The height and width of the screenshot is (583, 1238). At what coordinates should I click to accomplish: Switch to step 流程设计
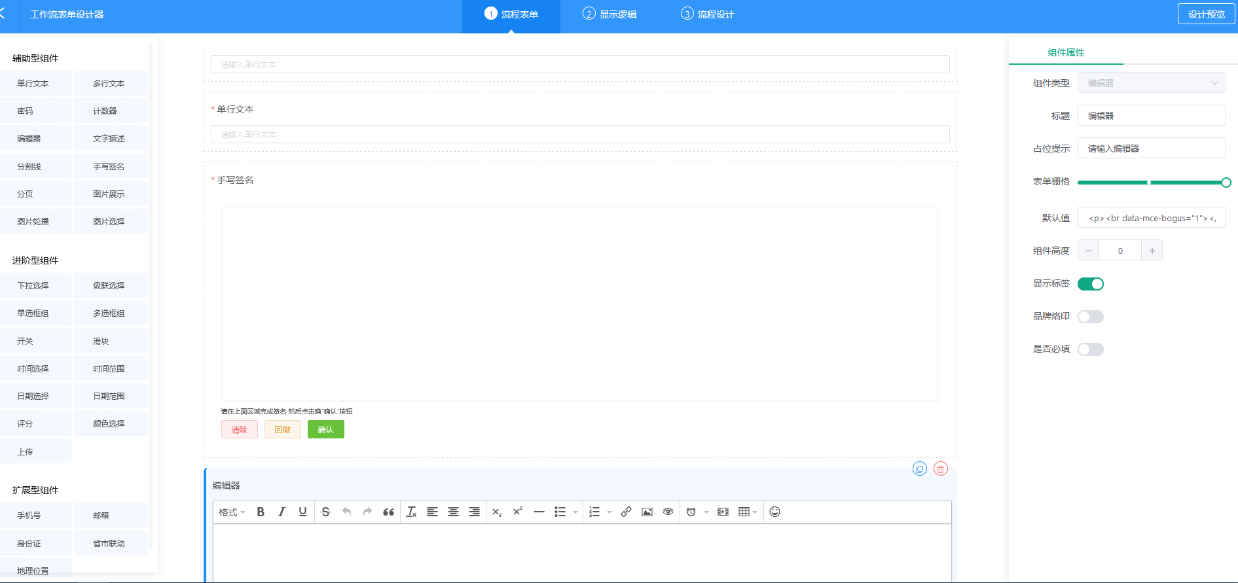point(708,14)
